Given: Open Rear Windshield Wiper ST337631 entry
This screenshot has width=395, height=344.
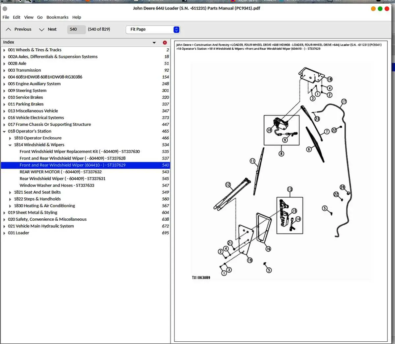Looking at the screenshot, I should [63, 179].
